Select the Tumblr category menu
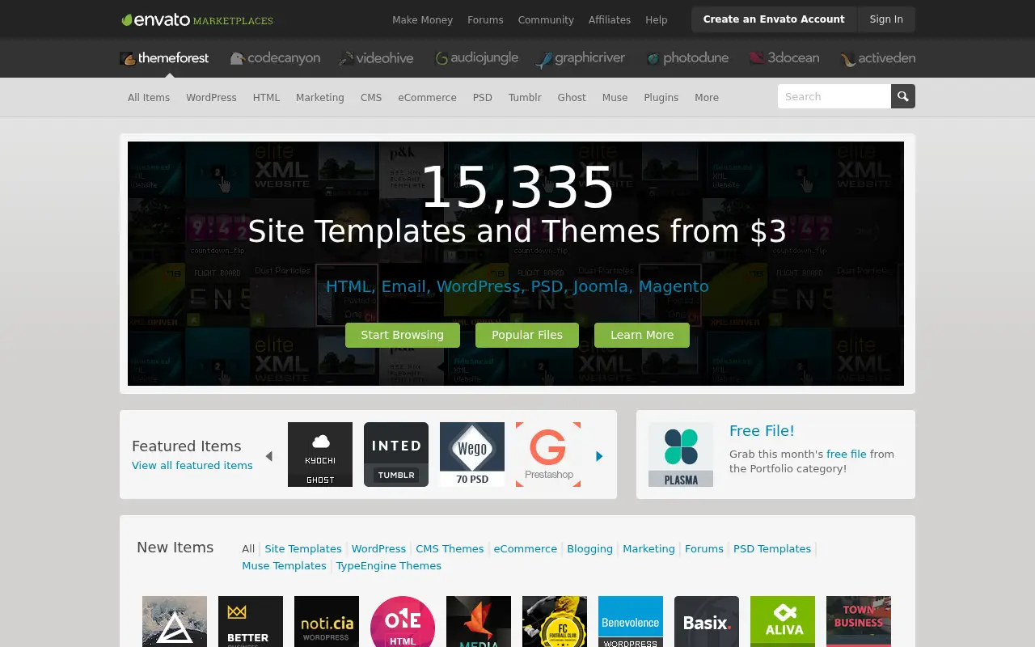Viewport: 1035px width, 647px height. [525, 97]
